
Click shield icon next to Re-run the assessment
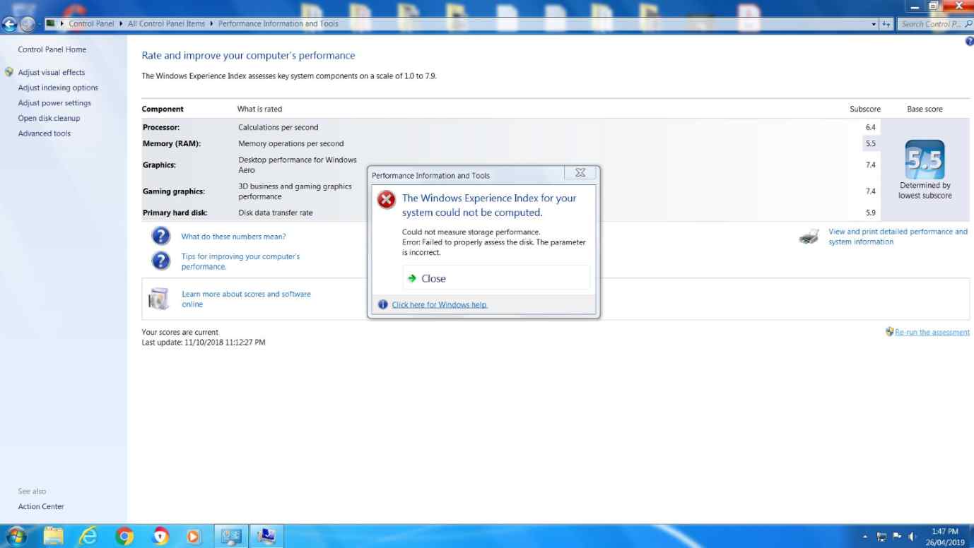tap(889, 331)
